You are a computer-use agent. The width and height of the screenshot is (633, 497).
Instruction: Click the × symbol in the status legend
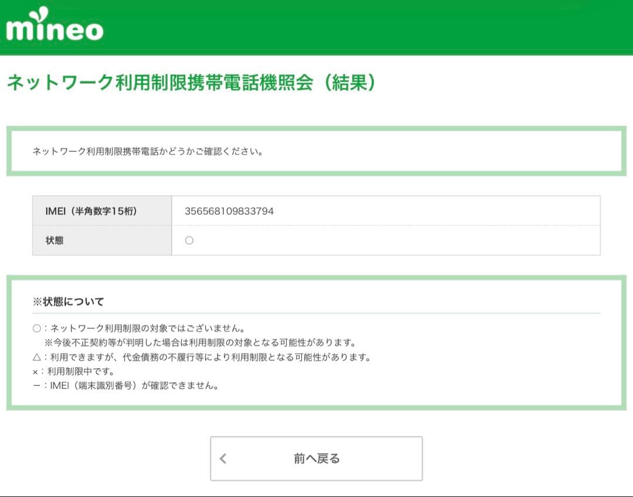(36, 372)
